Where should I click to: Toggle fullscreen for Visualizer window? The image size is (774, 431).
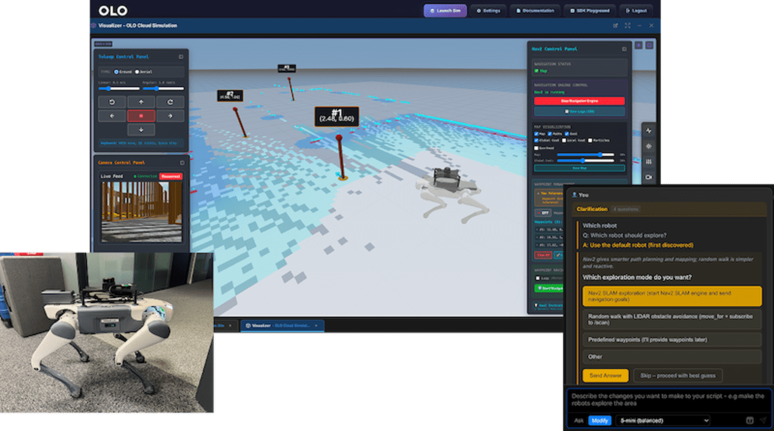click(628, 25)
